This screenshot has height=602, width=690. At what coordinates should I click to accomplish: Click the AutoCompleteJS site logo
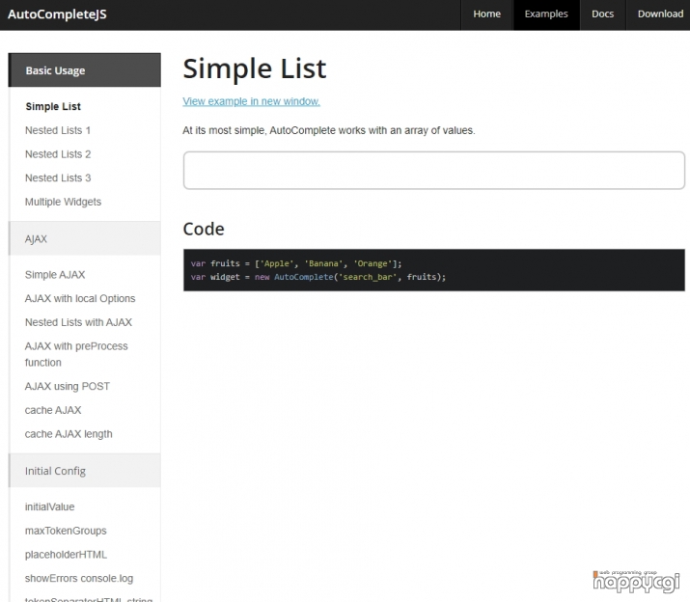[x=57, y=14]
